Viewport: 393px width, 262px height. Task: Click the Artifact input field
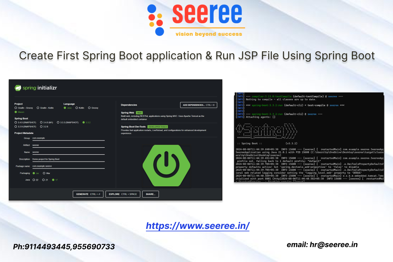(x=68, y=145)
